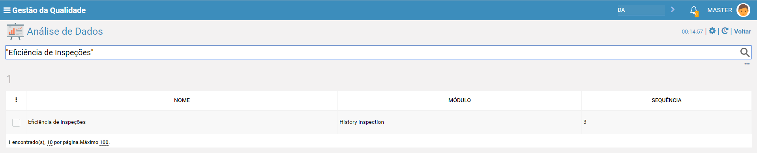Change the Máximo 100 setting
The image size is (757, 155).
(104, 142)
